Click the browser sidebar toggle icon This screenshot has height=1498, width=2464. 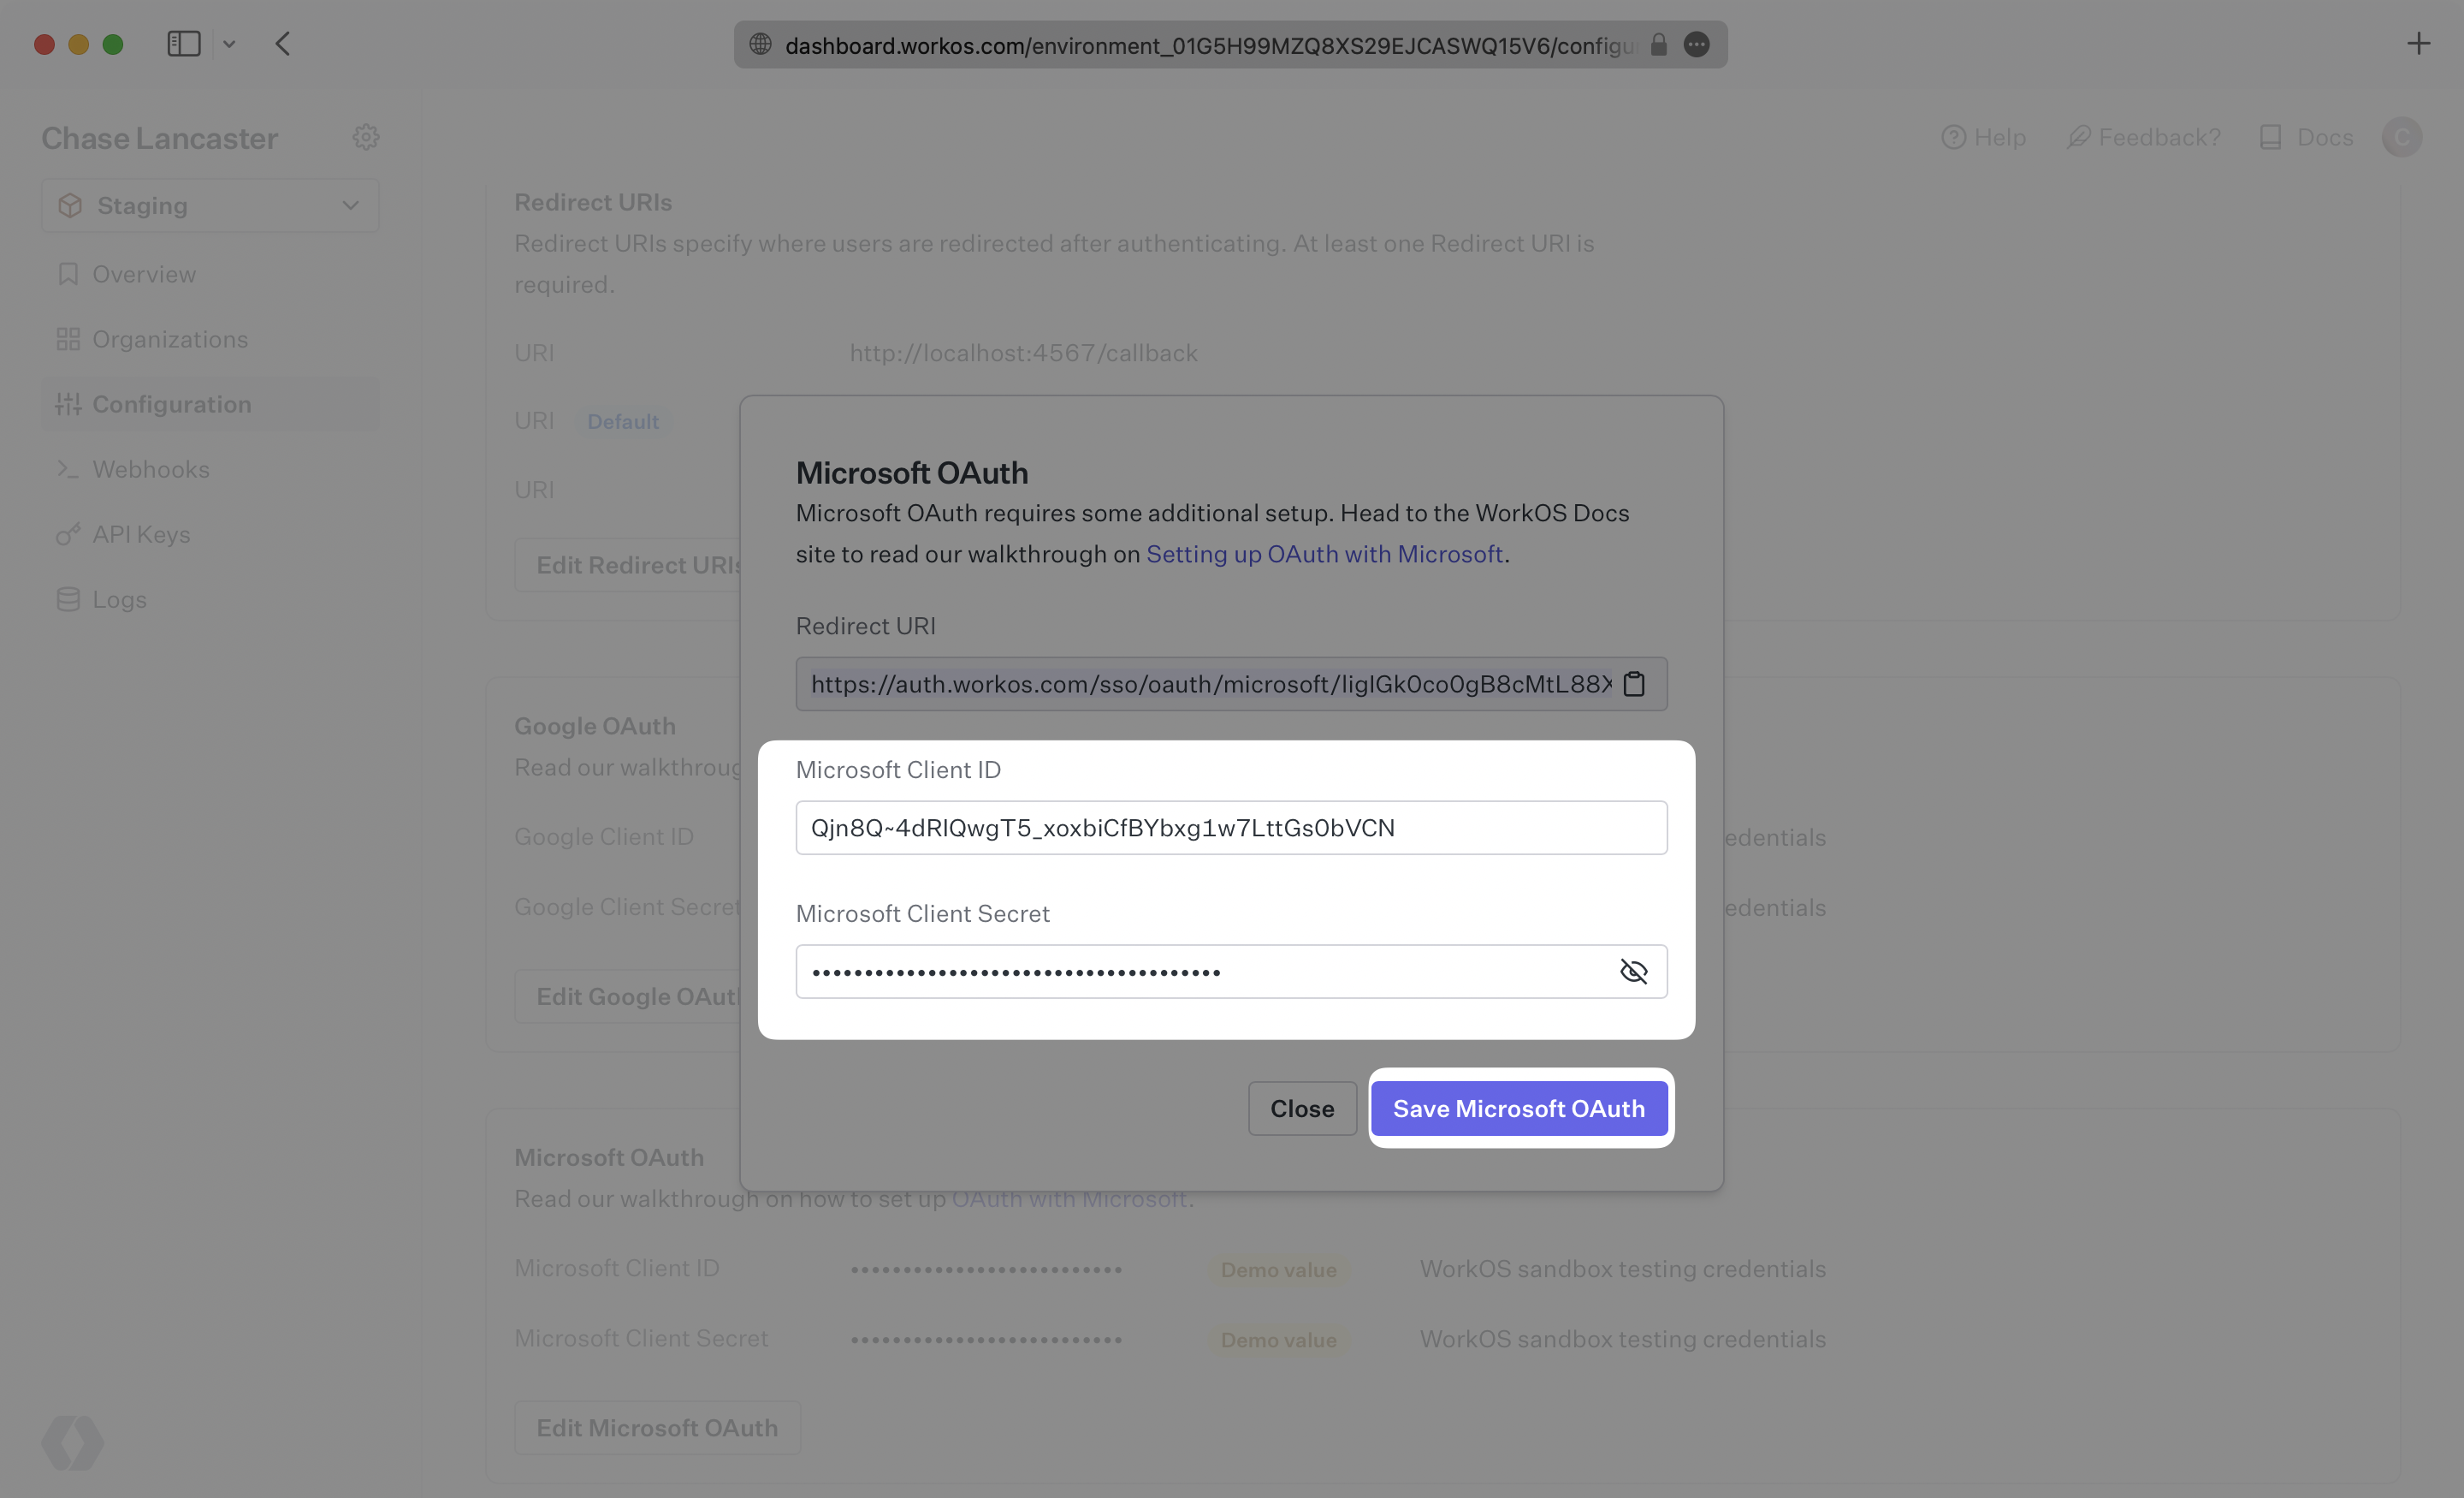click(x=184, y=44)
